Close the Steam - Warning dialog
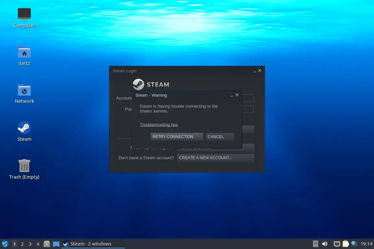374x249 pixels. click(237, 95)
